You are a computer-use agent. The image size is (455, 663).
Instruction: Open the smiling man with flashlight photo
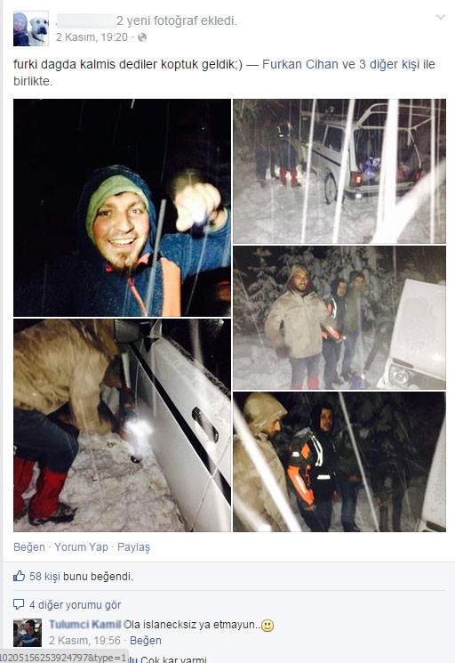[x=122, y=207]
